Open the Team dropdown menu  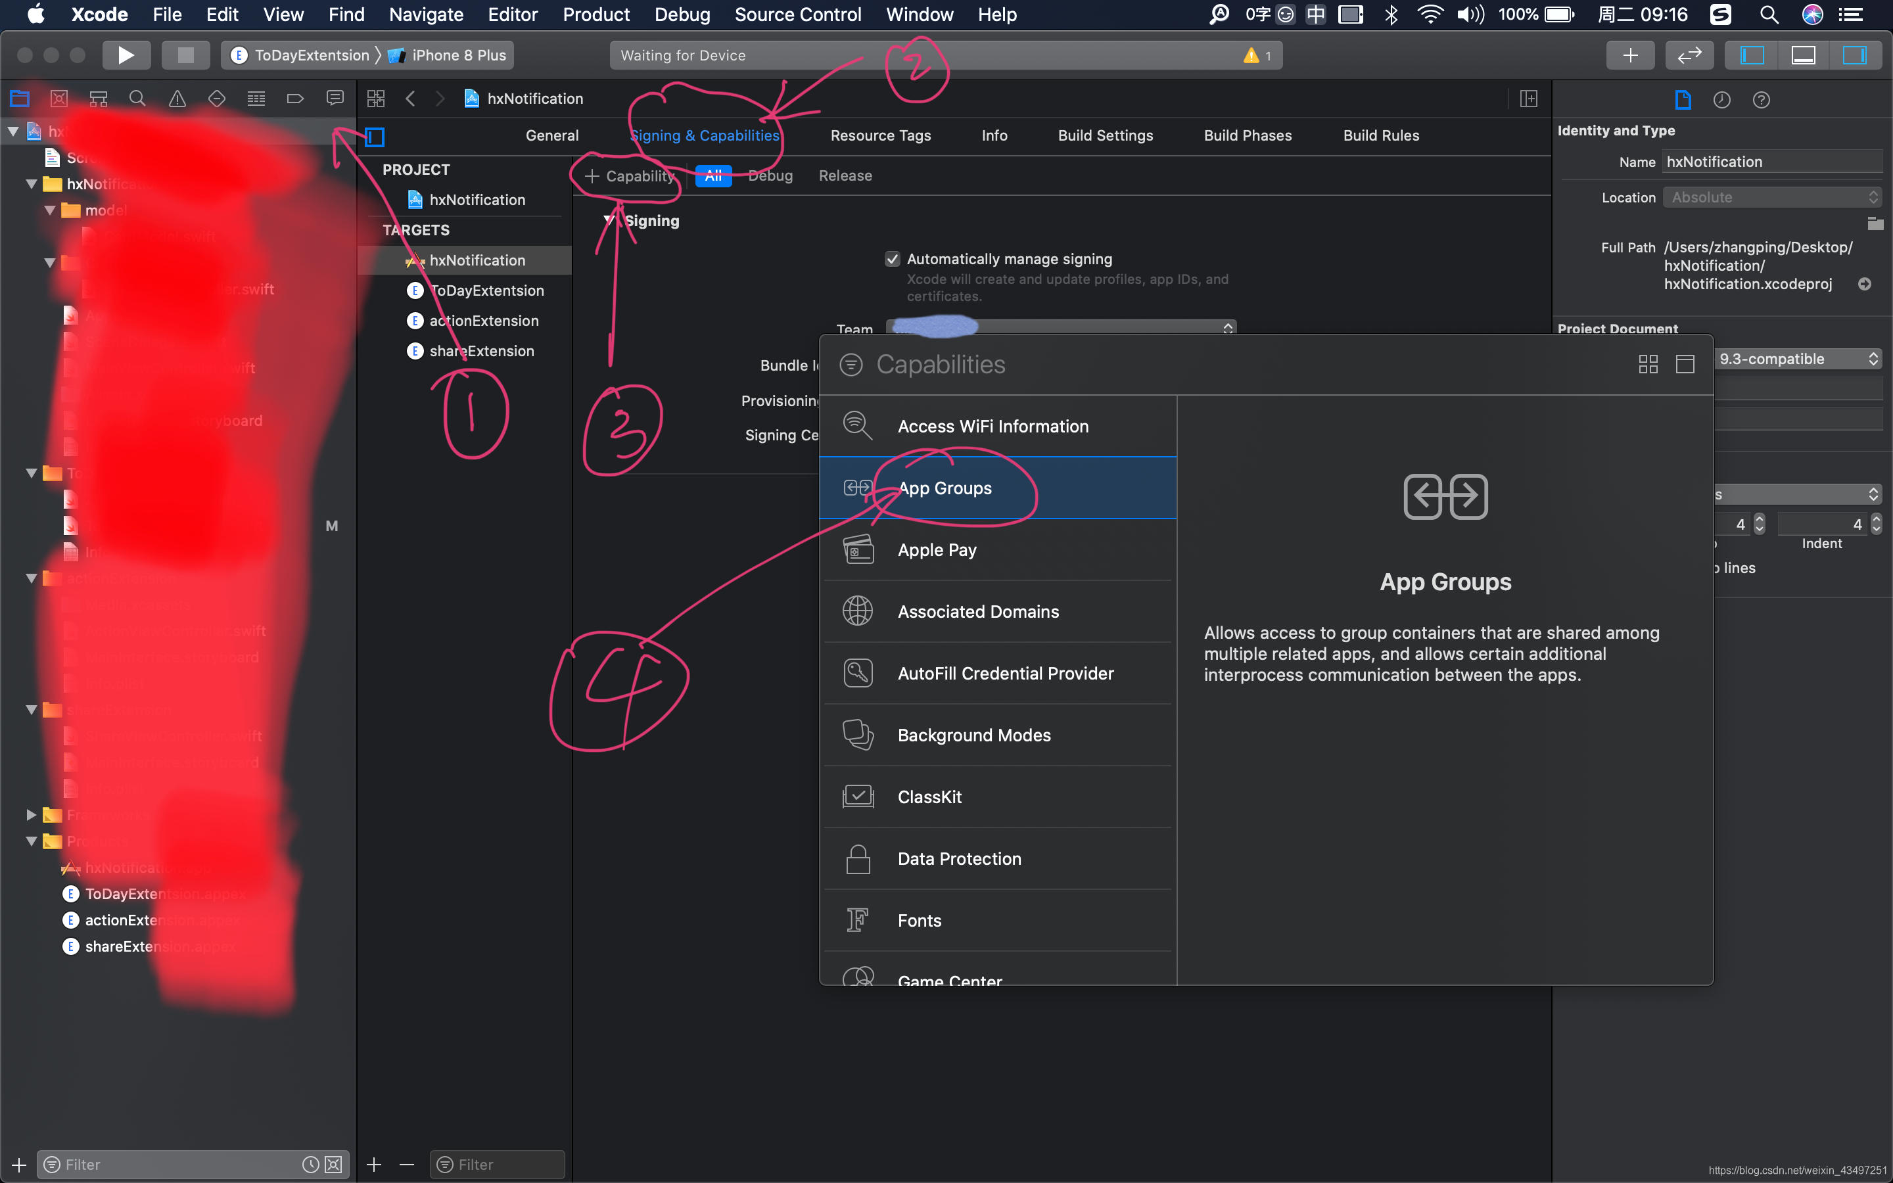1062,327
